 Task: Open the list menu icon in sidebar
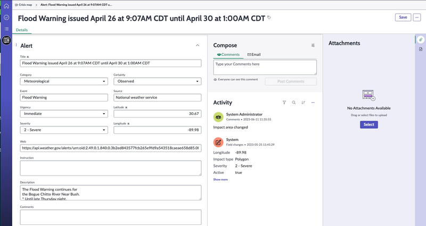[x=6, y=29]
